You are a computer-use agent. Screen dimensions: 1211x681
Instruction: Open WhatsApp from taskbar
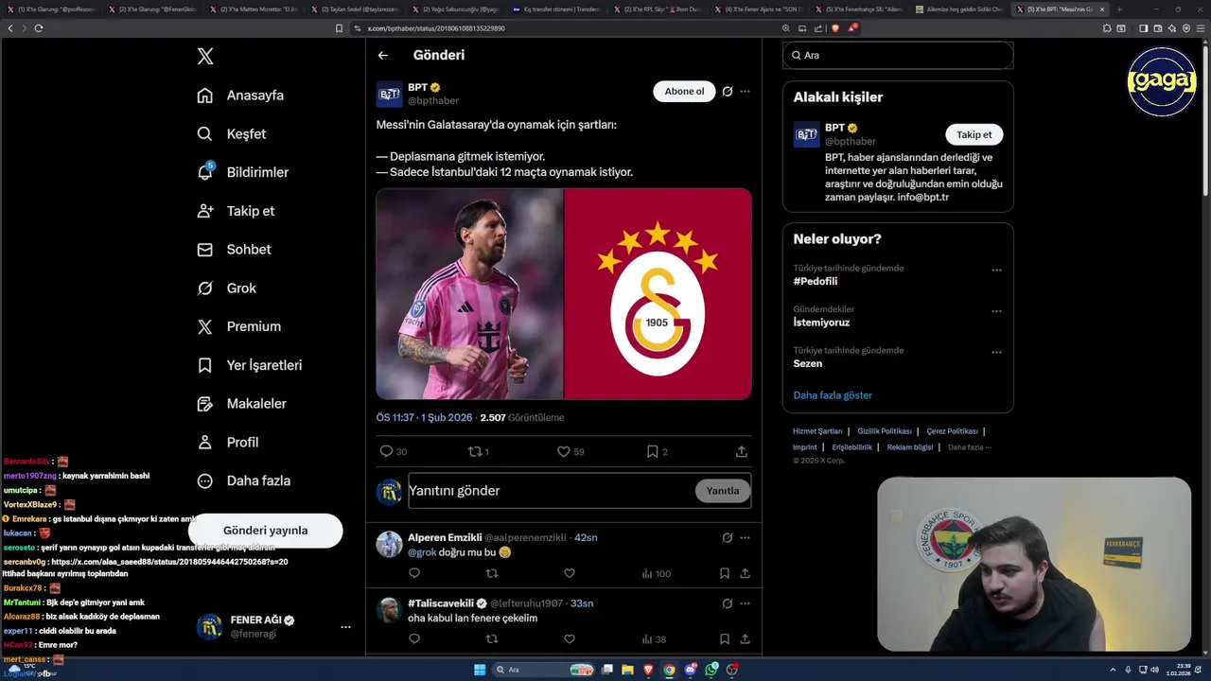pyautogui.click(x=711, y=670)
